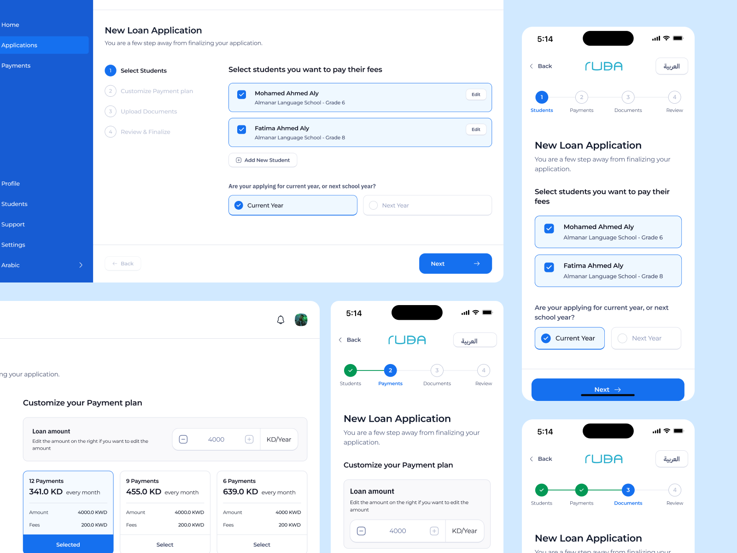
Task: Click RUBA logo in mobile Documents screen
Action: (604, 459)
